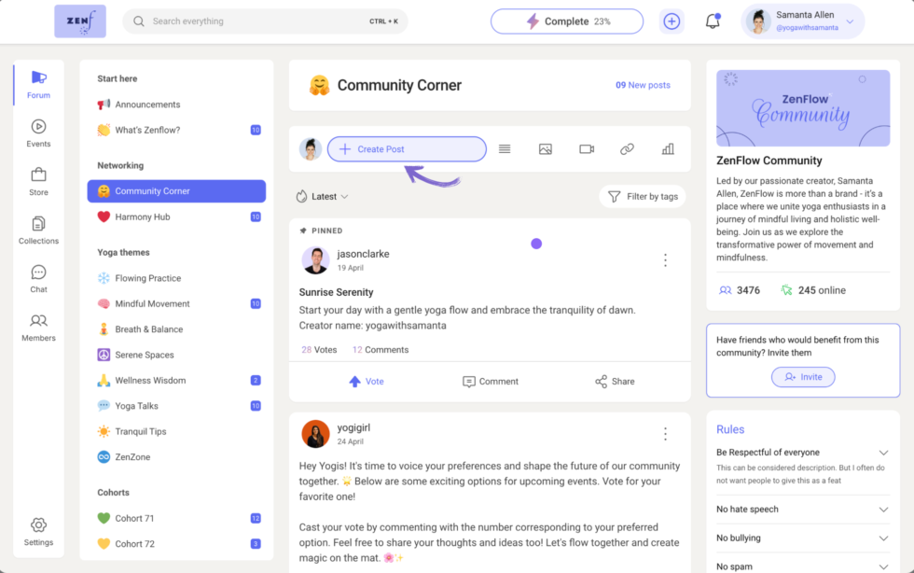Click the Complete 23% progress indicator

(x=566, y=21)
